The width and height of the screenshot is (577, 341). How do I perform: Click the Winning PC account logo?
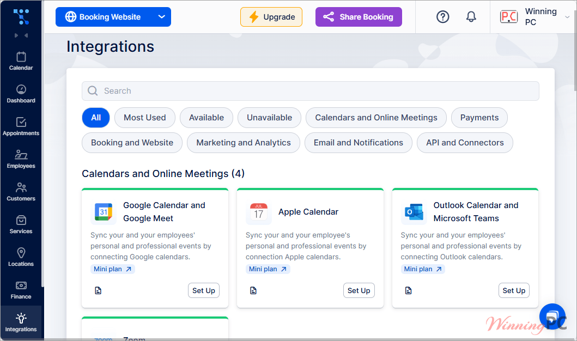tap(509, 17)
